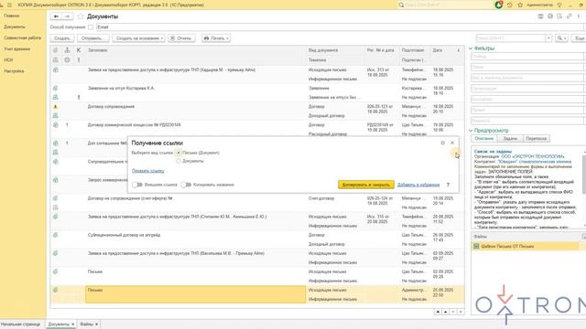Open НСИ section in sidebar
This screenshot has width=586, height=329.
[x=8, y=59]
